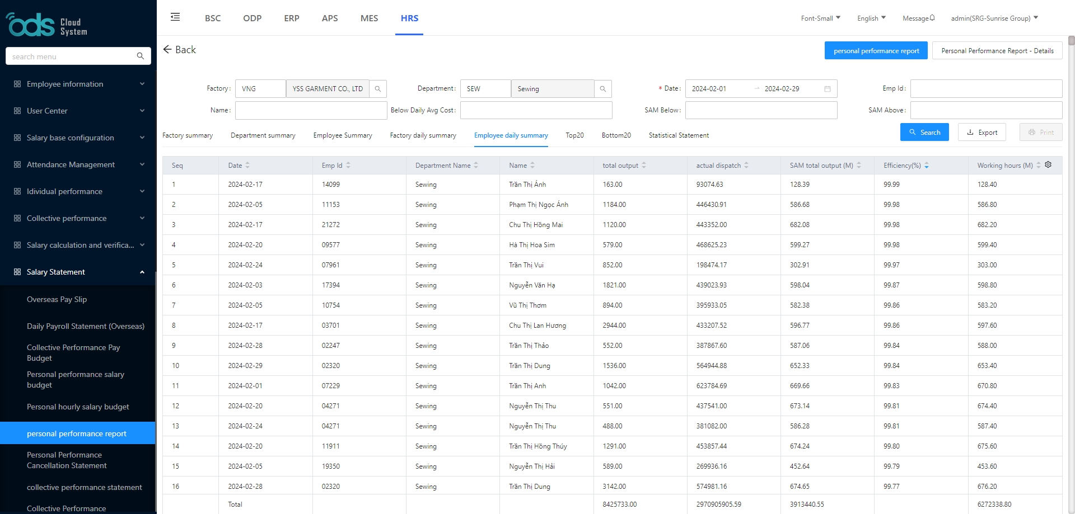Open the Font-Small dropdown
1075x514 pixels.
820,18
